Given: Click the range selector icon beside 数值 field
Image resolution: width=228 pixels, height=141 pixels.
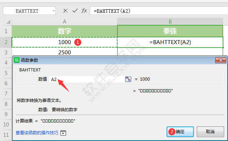Looking at the screenshot, I should pyautogui.click(x=128, y=79).
